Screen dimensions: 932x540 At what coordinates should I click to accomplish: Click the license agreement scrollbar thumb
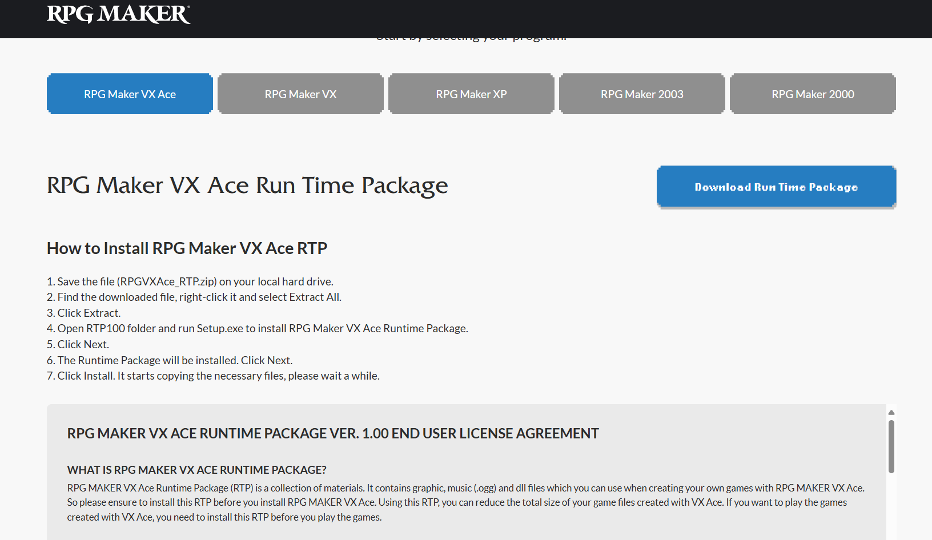click(891, 446)
